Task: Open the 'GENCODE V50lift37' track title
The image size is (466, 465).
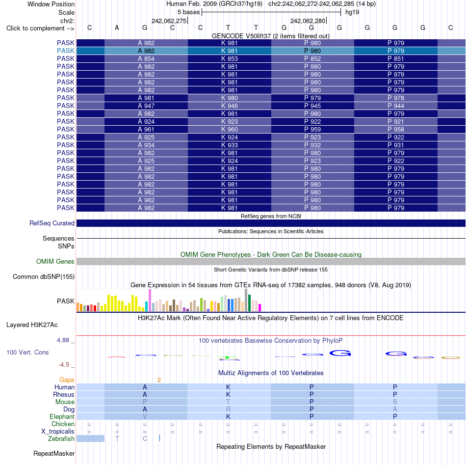Action: click(271, 36)
